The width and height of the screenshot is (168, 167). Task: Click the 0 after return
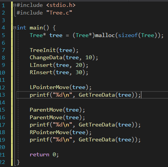(54, 154)
